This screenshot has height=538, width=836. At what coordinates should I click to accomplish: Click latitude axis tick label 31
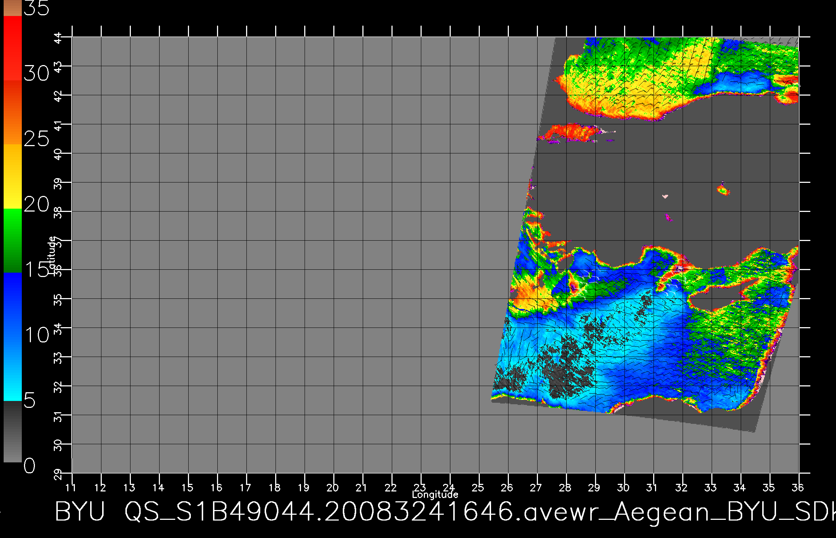coord(59,416)
